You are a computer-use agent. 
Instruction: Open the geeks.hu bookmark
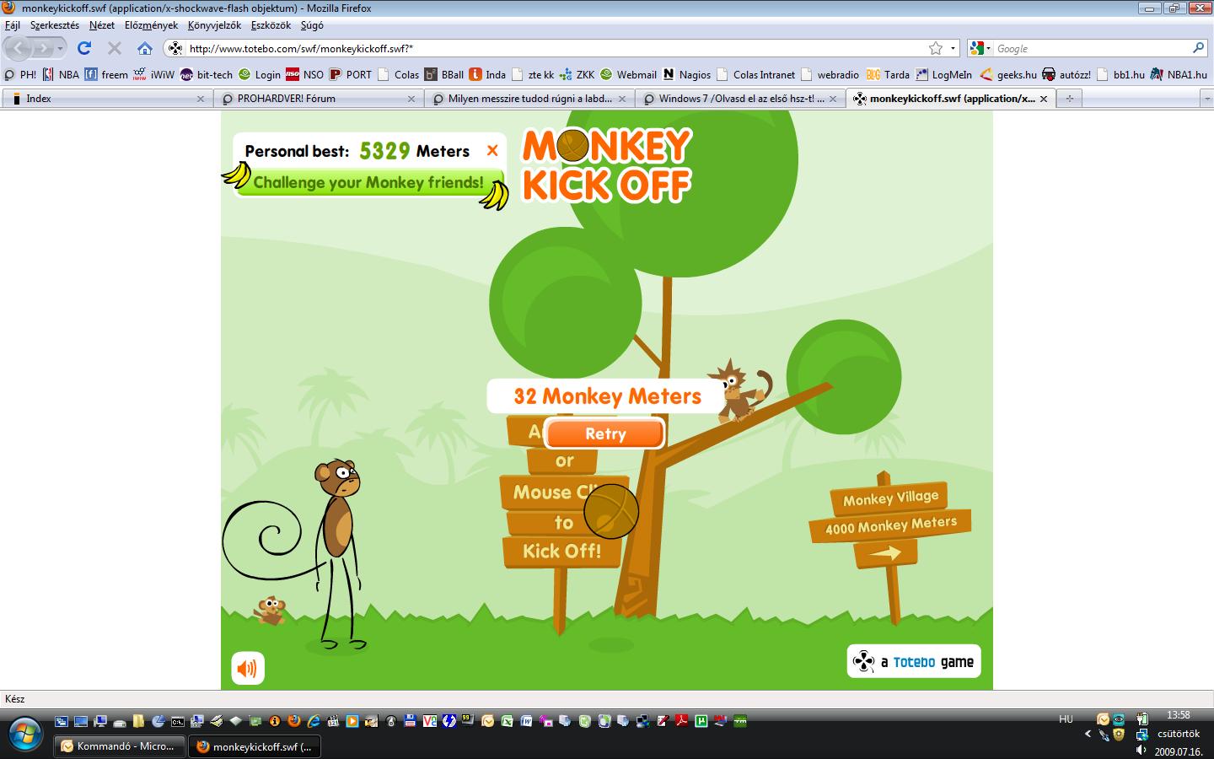[1008, 74]
